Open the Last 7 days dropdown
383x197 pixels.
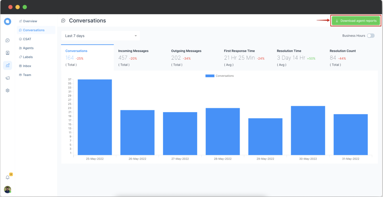101,36
